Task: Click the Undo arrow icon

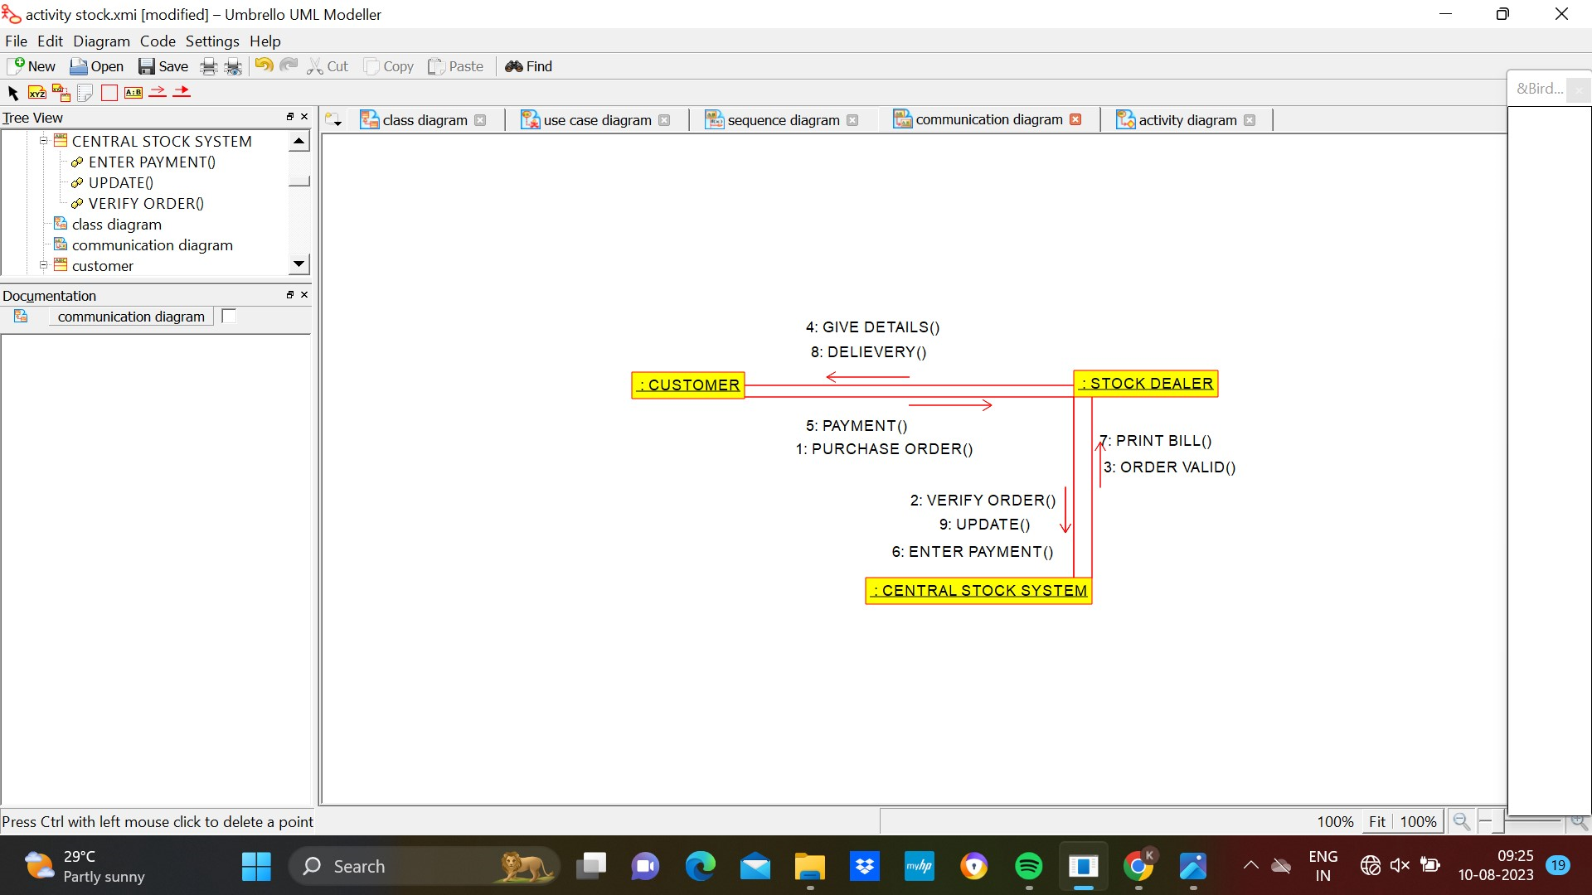Action: point(264,66)
